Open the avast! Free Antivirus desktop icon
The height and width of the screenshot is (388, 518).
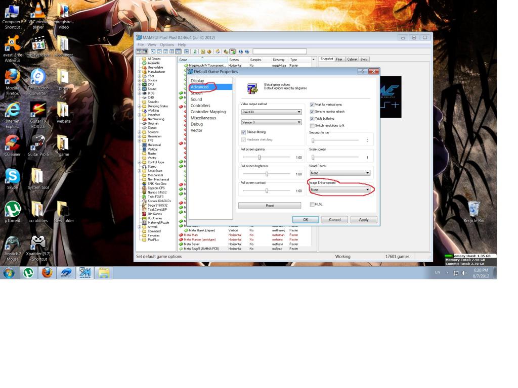tap(13, 48)
